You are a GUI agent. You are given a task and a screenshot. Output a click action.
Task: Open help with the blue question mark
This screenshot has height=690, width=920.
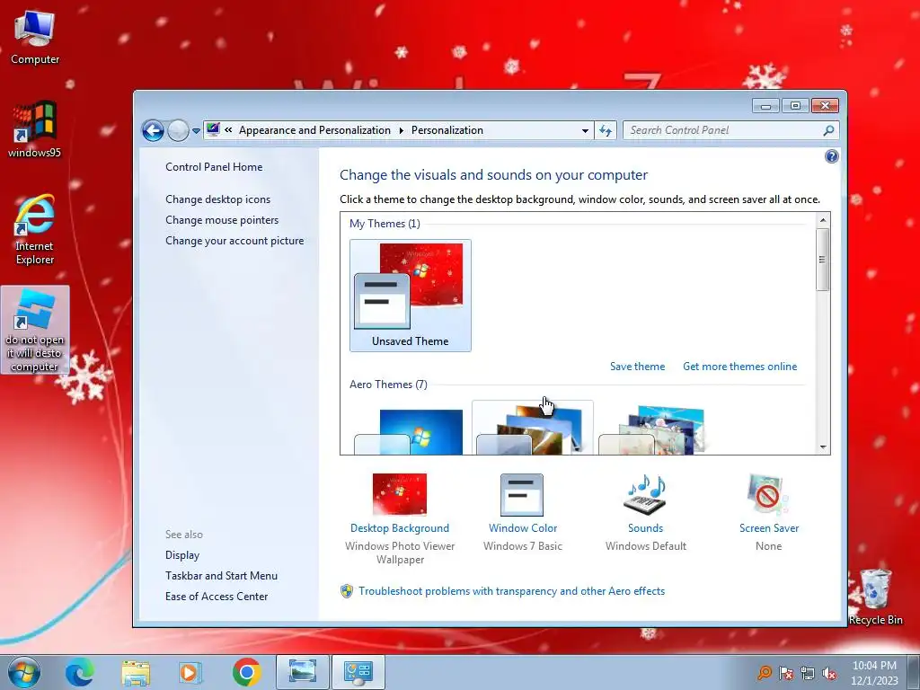831,156
